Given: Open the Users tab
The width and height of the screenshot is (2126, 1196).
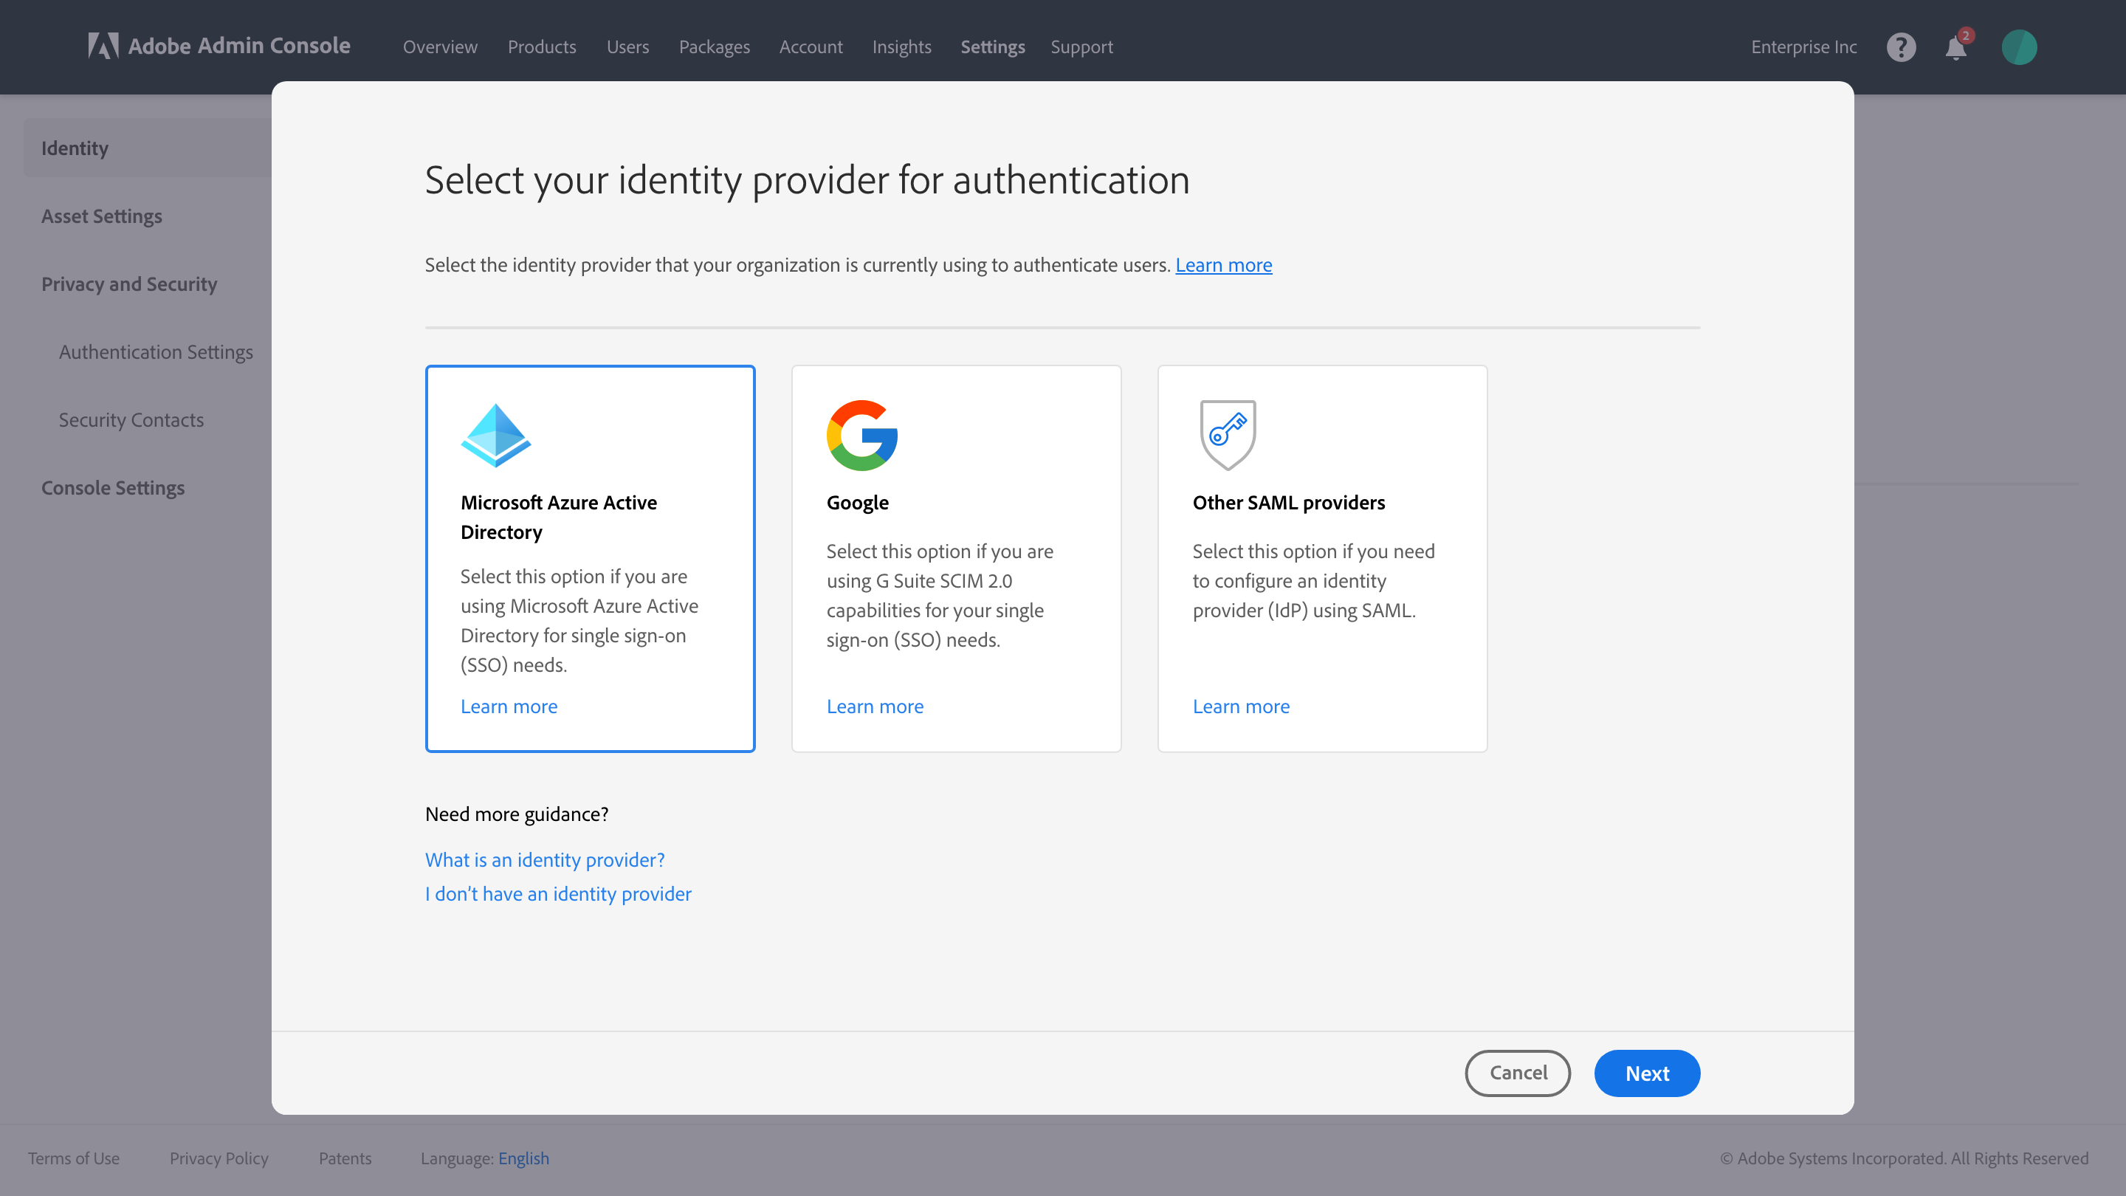Looking at the screenshot, I should click(627, 47).
